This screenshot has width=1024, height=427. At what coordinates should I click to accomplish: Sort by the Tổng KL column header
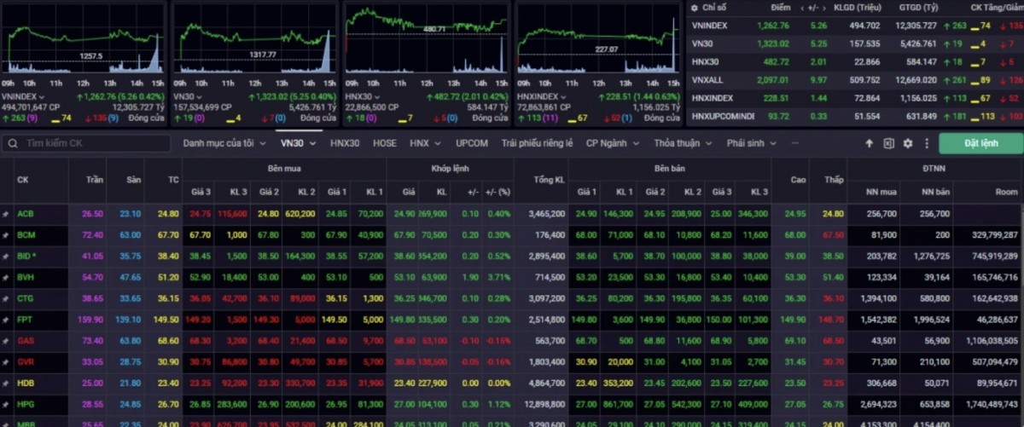549,180
